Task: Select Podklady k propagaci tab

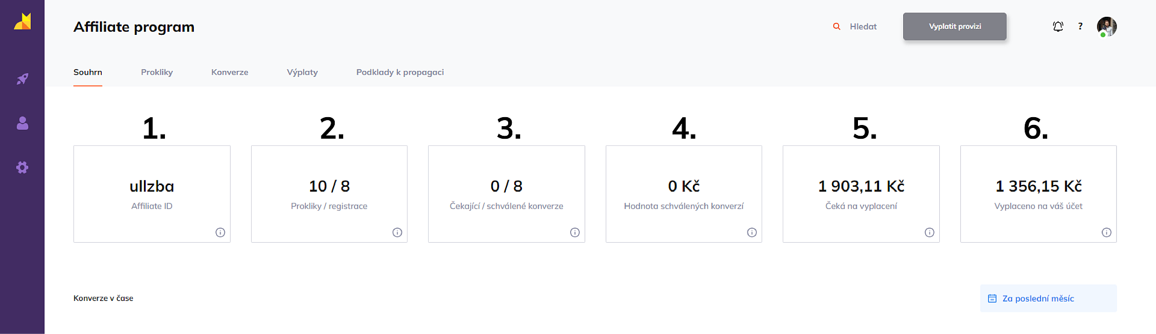Action: [x=400, y=72]
